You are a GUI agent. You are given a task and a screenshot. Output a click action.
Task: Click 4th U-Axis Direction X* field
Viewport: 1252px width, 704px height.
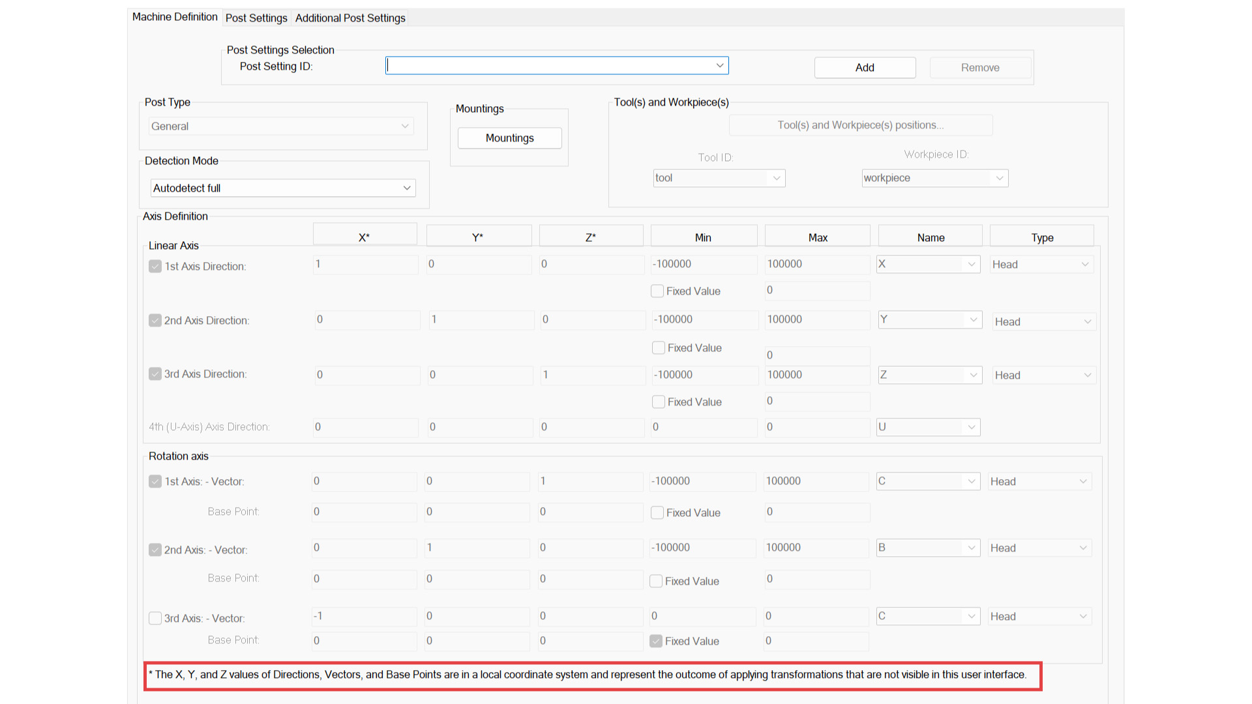(x=365, y=427)
